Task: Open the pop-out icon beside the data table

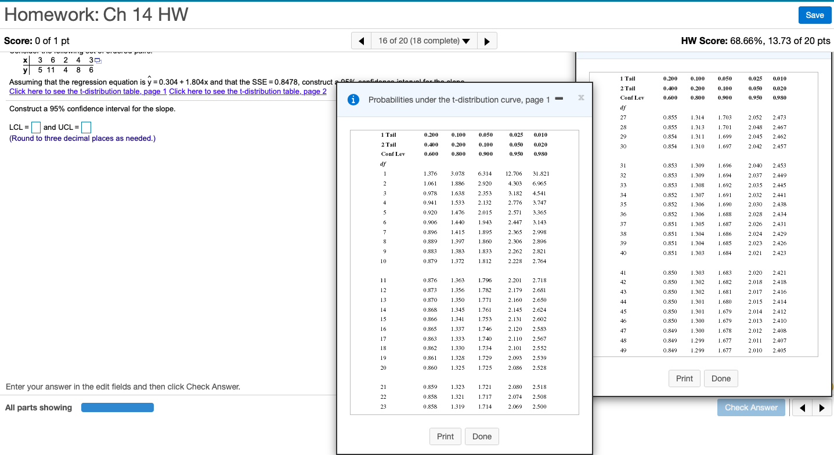Action: [98, 60]
